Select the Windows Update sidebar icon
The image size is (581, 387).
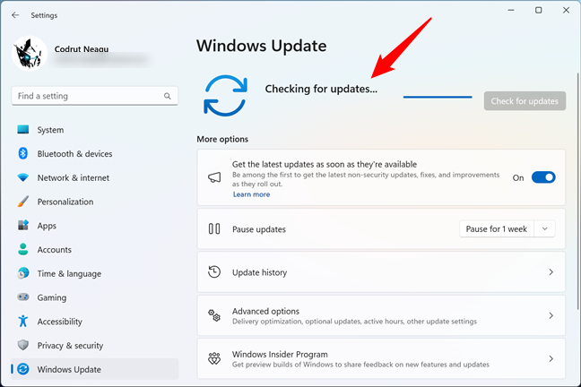[x=23, y=369]
